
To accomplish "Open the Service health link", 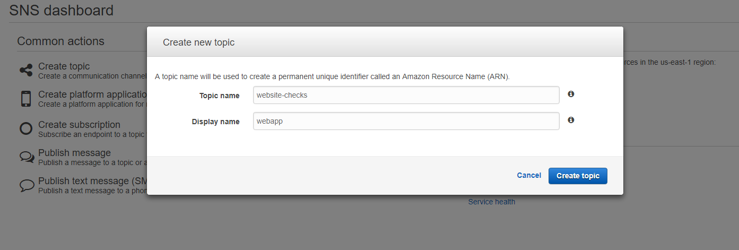I will pos(491,202).
